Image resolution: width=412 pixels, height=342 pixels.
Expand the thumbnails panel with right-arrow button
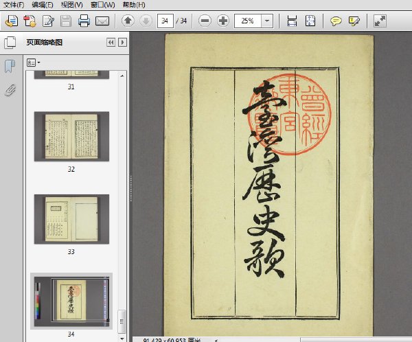122,43
